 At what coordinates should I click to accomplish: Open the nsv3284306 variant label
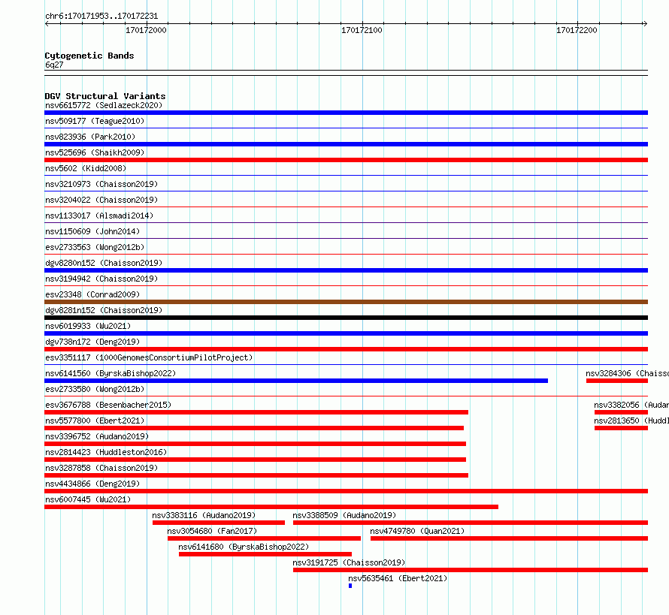[x=627, y=373]
